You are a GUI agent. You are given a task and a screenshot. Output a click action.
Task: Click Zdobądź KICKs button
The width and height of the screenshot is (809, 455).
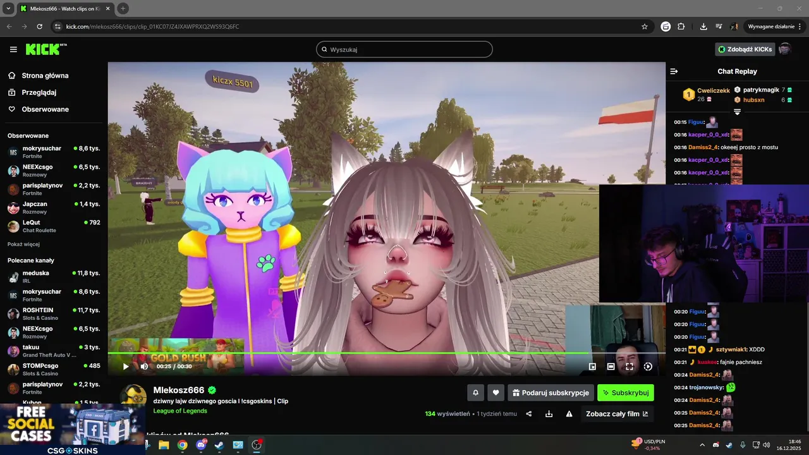pos(745,49)
